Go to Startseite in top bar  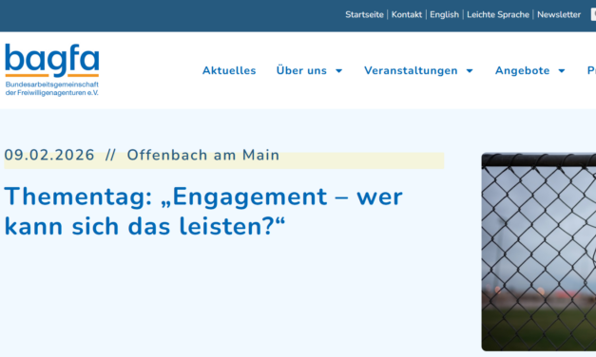pos(364,15)
